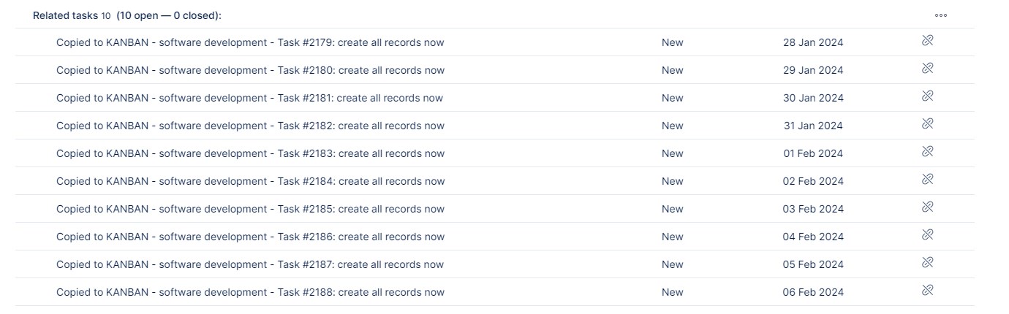Screen dimensions: 1009x314
Task: Unlink related Task #2185
Action: click(927, 207)
